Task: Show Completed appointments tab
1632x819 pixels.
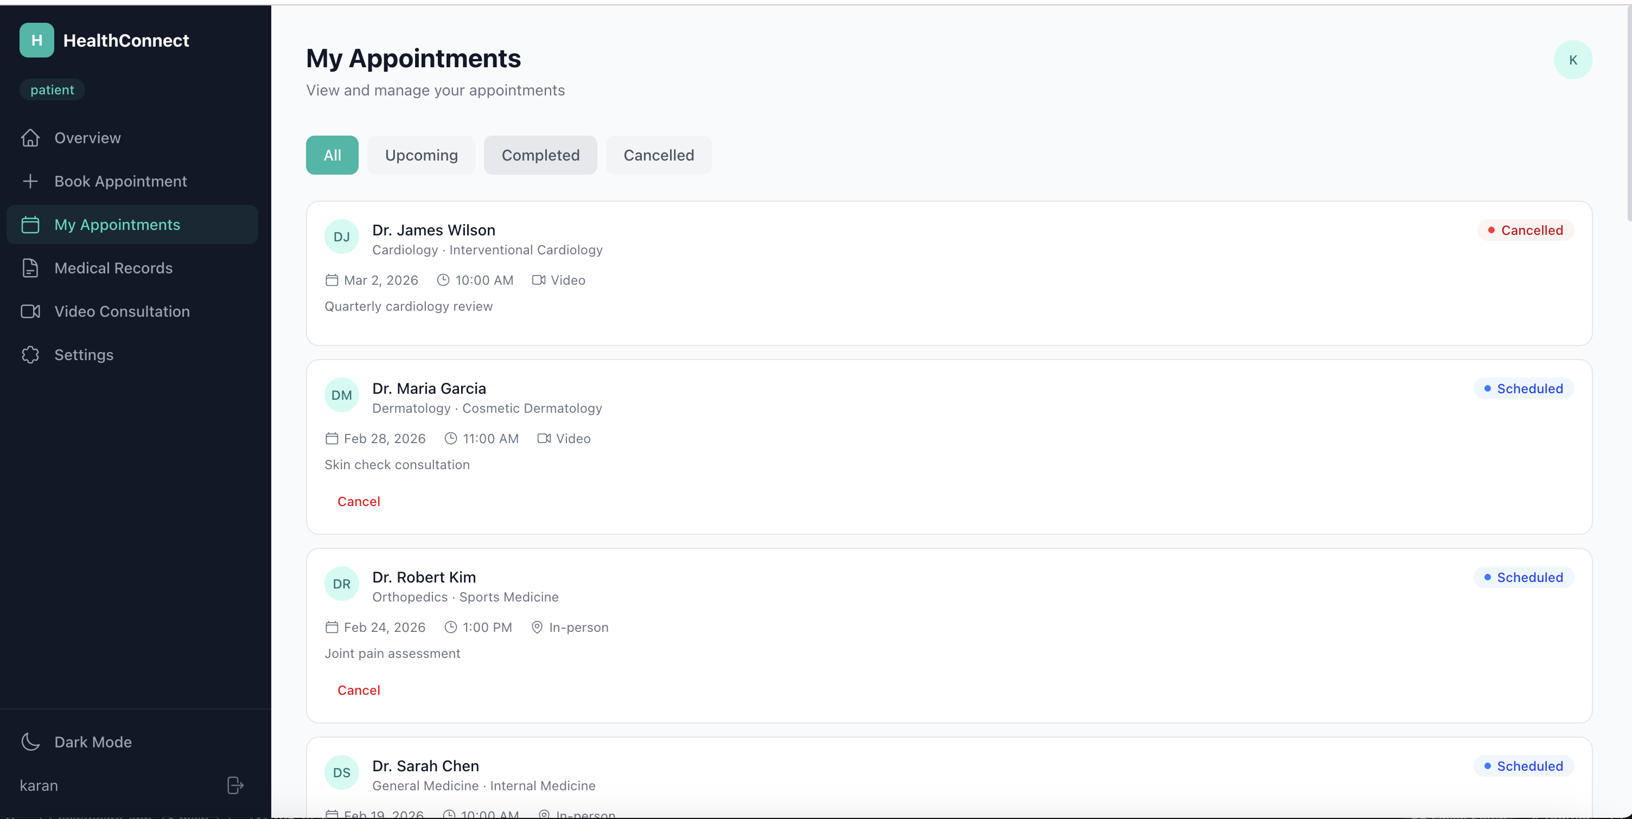Action: (x=540, y=155)
